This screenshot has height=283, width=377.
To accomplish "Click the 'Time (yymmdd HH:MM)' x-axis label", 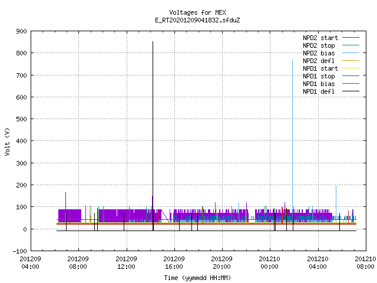I will [x=197, y=278].
